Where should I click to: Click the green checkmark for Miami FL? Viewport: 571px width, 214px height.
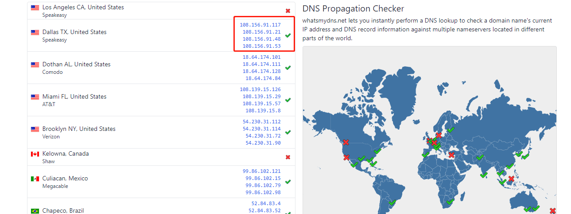288,100
